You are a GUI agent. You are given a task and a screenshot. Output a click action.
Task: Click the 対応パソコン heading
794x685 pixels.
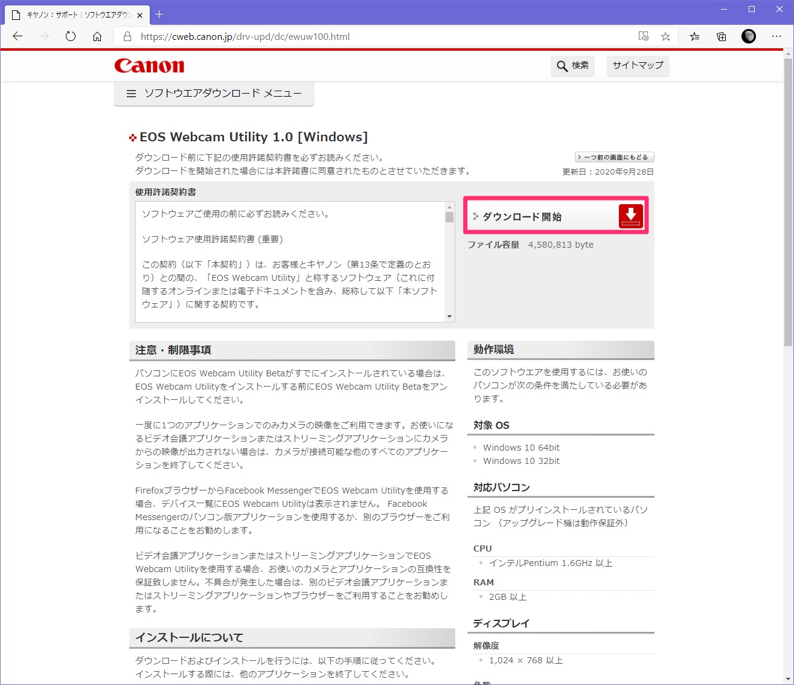tap(502, 487)
